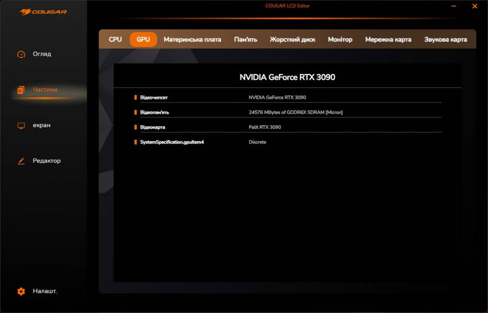Click the orange marker beside Відеокарта
This screenshot has width=488, height=313.
135,127
